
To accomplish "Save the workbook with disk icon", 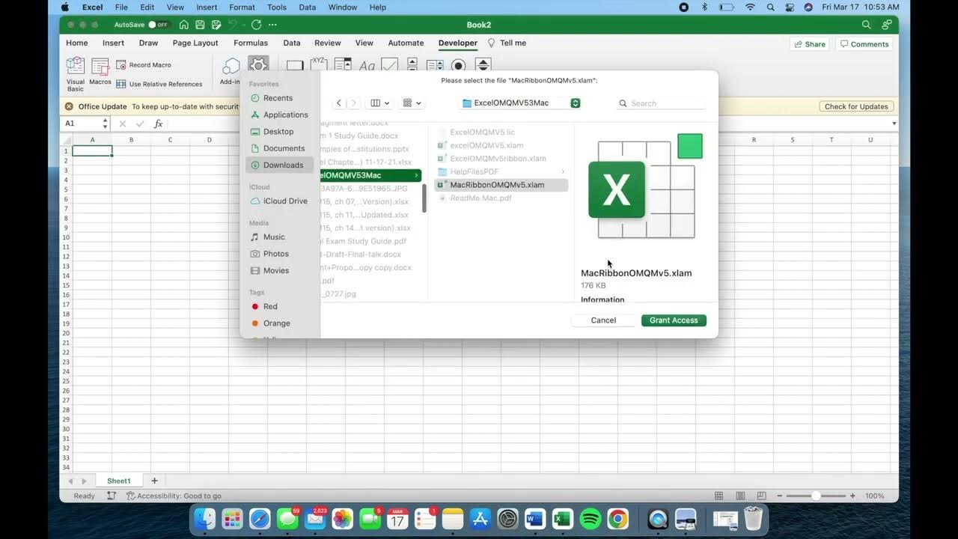I will click(200, 25).
